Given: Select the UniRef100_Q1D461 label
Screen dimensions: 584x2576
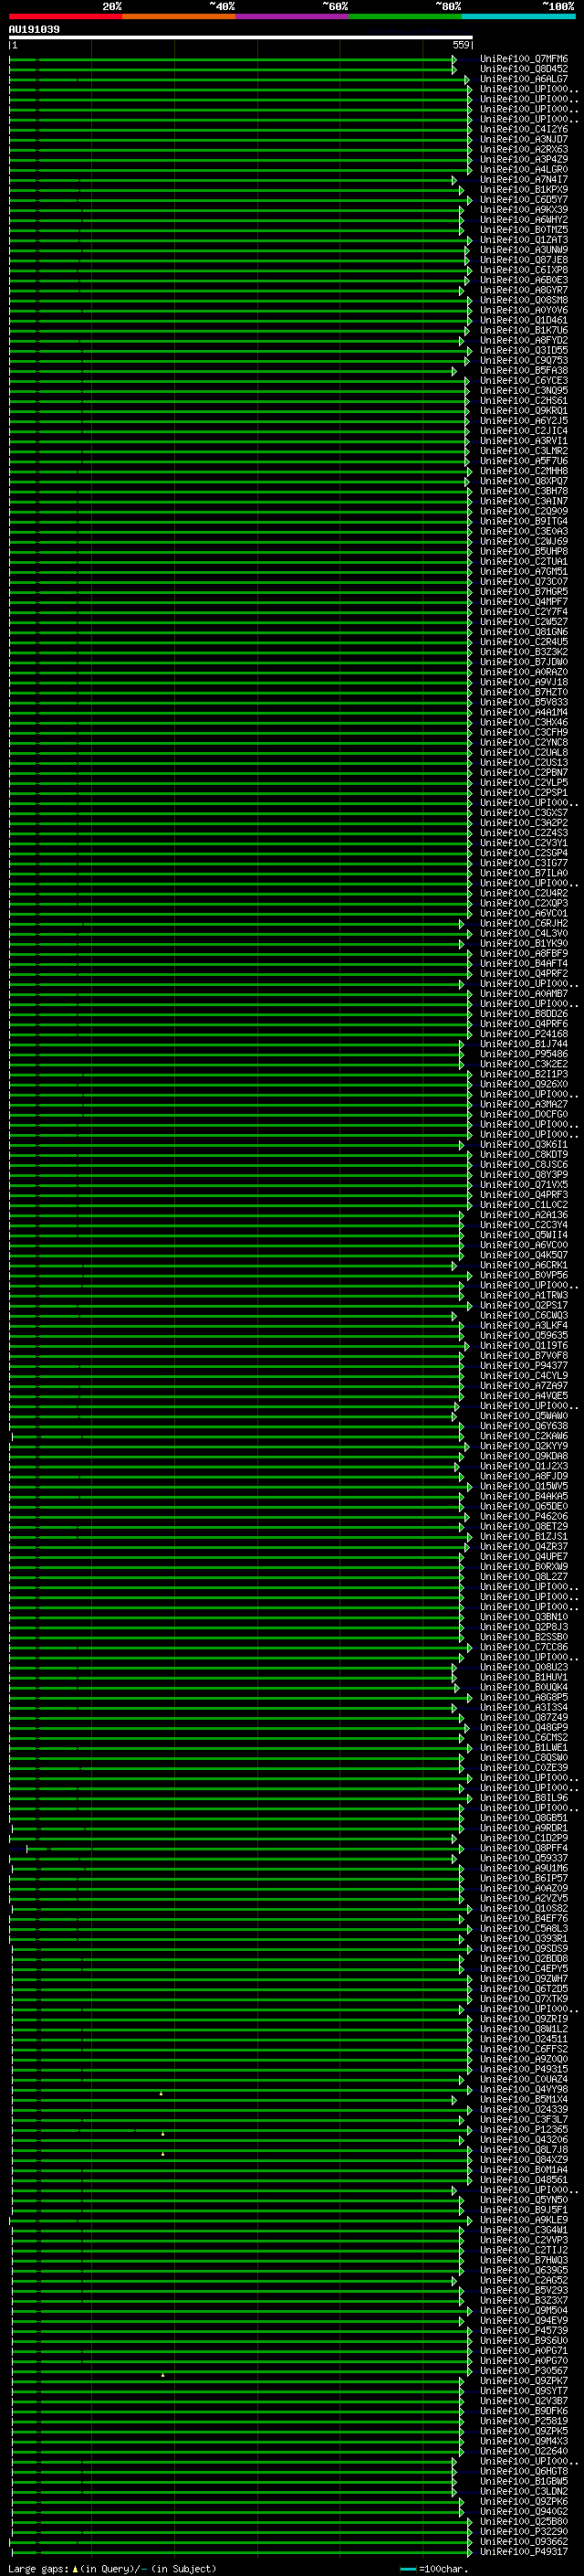Looking at the screenshot, I should [523, 320].
